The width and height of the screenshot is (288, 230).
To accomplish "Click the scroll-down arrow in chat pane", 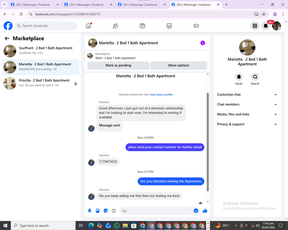I will (x=207, y=202).
